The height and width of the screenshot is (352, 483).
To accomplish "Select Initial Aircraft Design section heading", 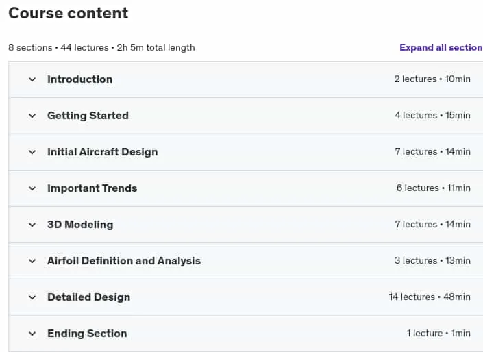I will pyautogui.click(x=103, y=152).
